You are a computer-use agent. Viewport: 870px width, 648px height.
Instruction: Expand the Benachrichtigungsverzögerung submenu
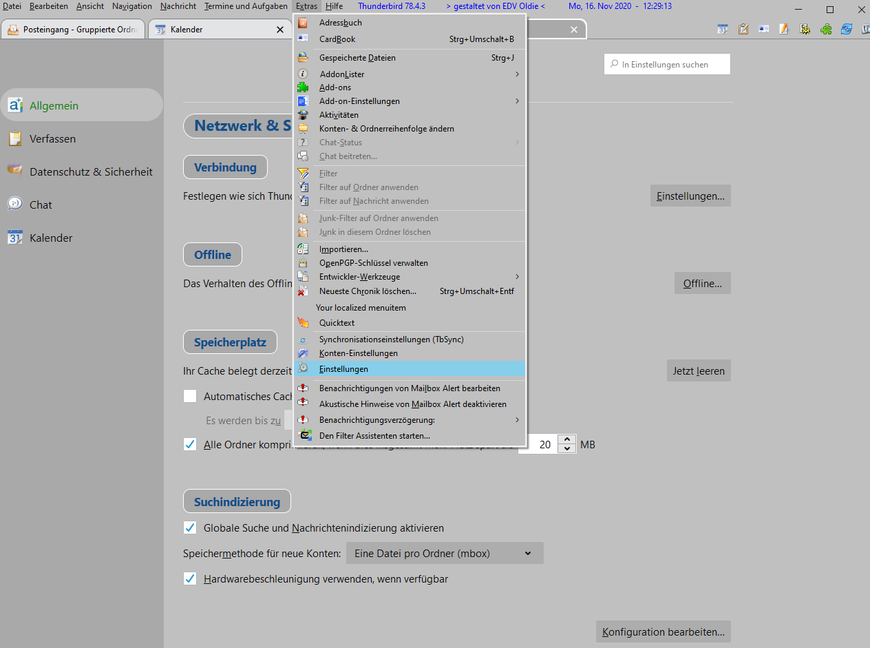point(410,420)
